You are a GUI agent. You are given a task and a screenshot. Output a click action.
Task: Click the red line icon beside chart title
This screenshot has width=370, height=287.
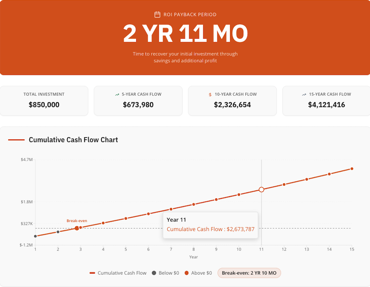[x=16, y=140]
